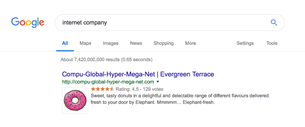Click the blue search magnifier icon
Screen dimensions: 305x127
point(274,23)
